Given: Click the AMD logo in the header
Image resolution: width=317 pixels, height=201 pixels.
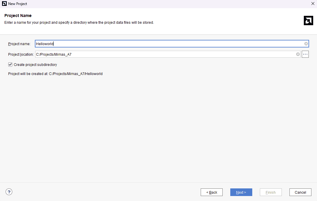Looking at the screenshot, I should [x=308, y=20].
